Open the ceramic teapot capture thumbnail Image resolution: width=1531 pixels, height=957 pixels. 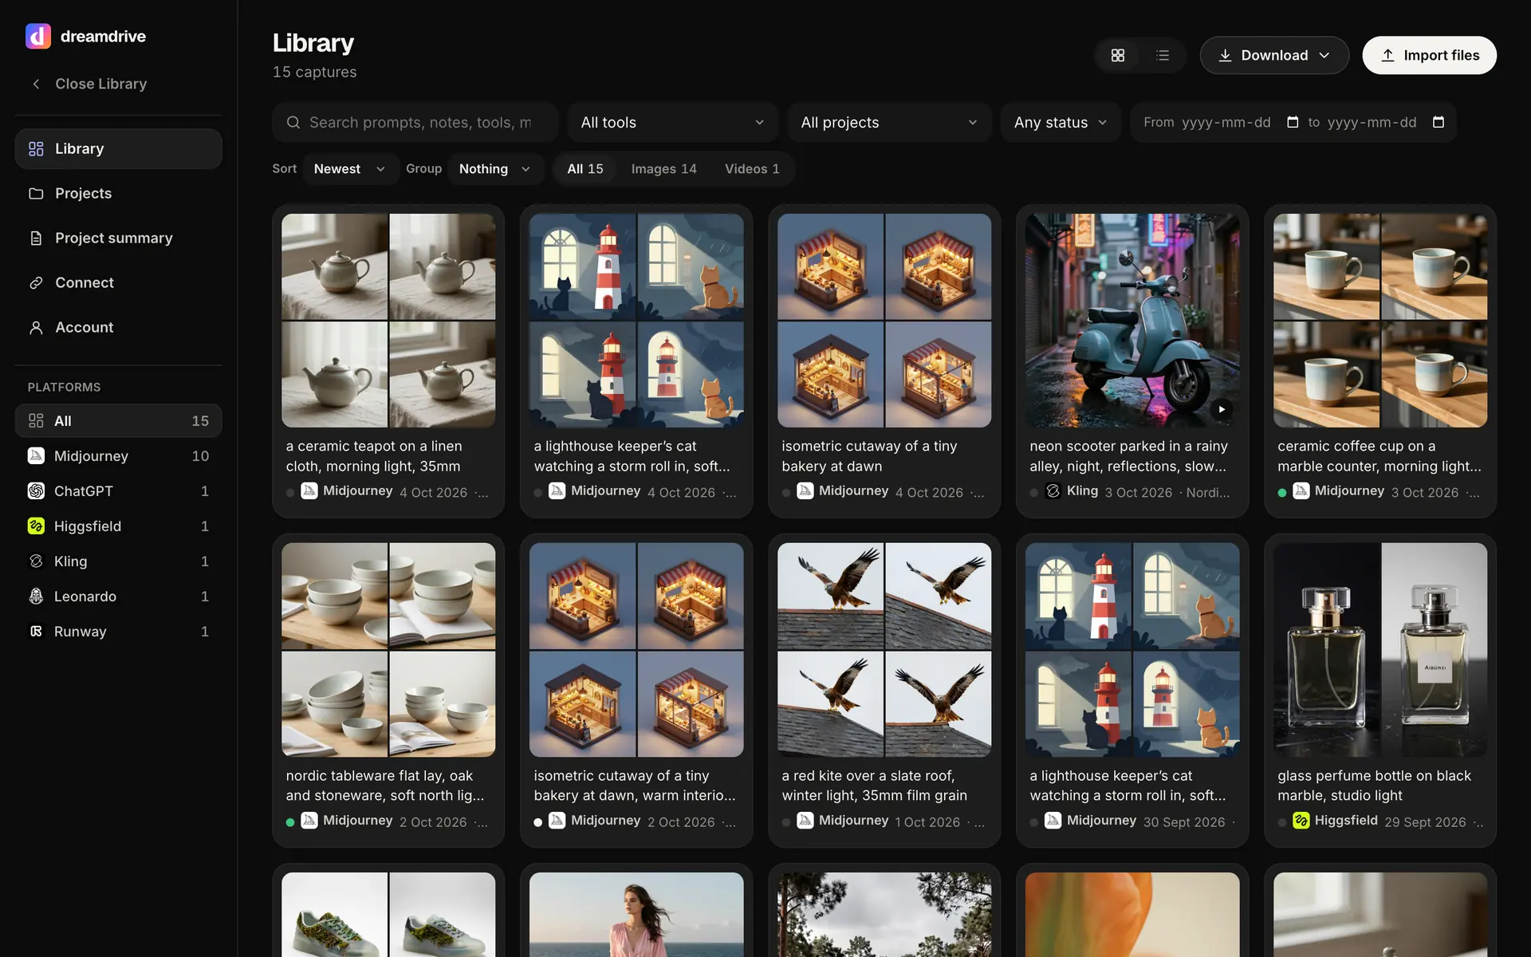click(x=388, y=320)
